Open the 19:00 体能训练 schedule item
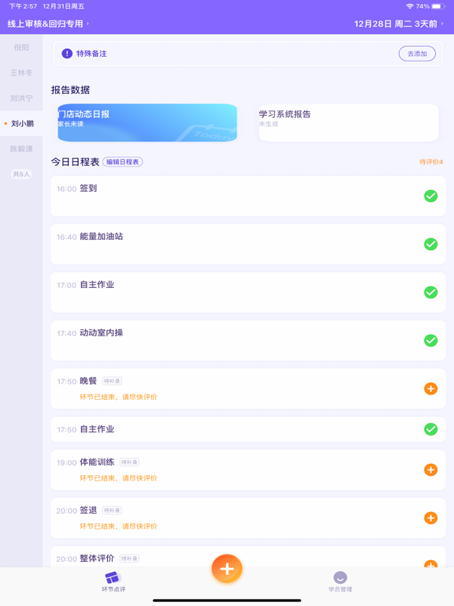The image size is (454, 606). coord(247,469)
